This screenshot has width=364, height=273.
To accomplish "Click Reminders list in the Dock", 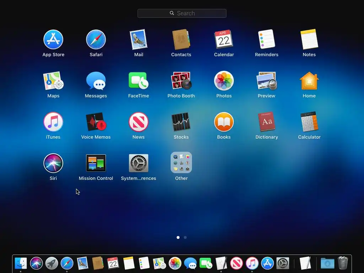I will 144,263.
